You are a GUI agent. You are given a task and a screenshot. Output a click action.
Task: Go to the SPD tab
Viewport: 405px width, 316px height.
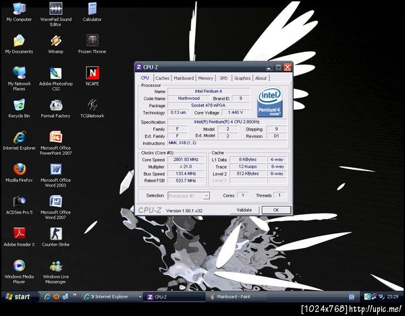(x=223, y=78)
